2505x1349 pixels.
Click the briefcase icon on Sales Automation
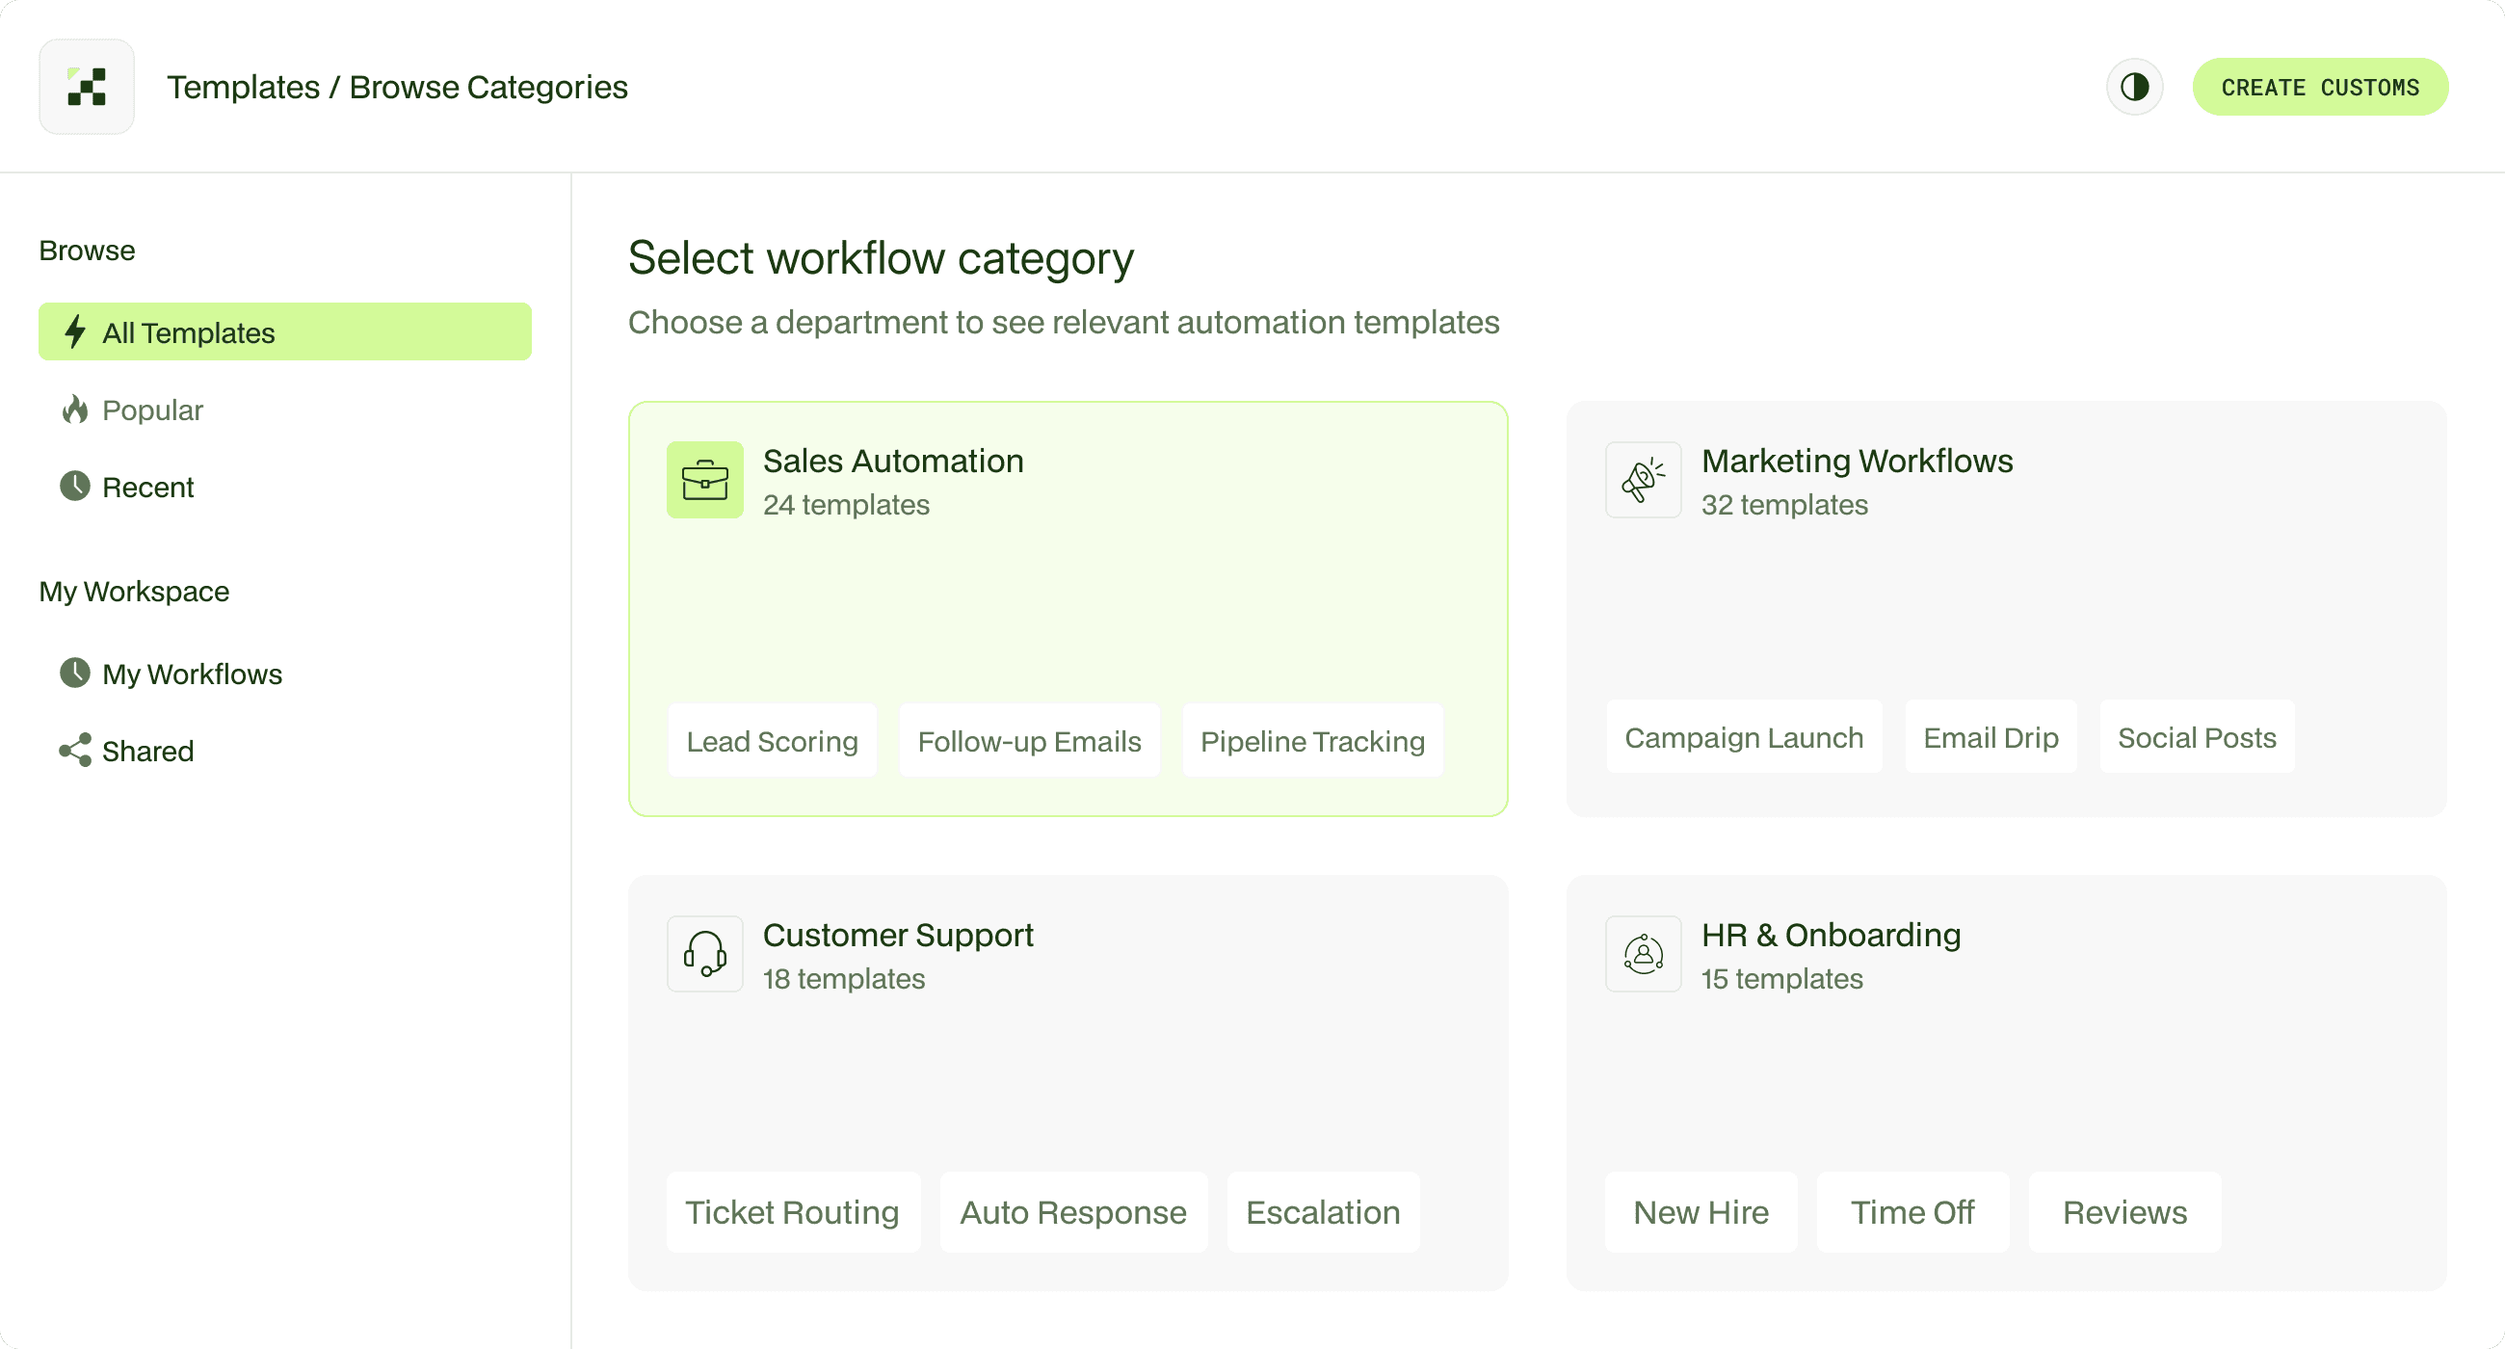coord(705,480)
